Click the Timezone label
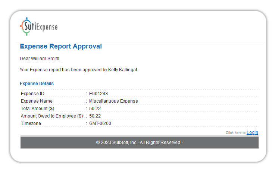This screenshot has width=275, height=172. (x=31, y=123)
